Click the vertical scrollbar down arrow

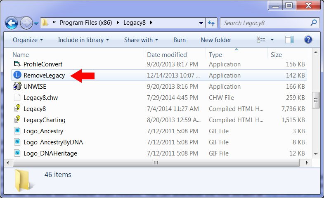[x=316, y=153]
